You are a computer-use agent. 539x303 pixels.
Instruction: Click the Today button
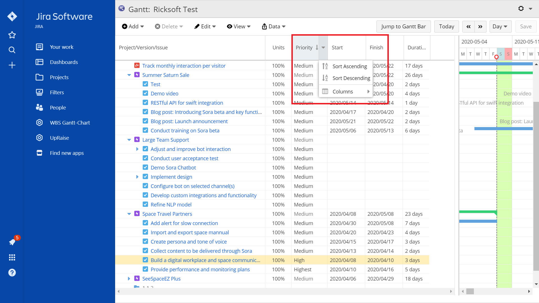446,26
